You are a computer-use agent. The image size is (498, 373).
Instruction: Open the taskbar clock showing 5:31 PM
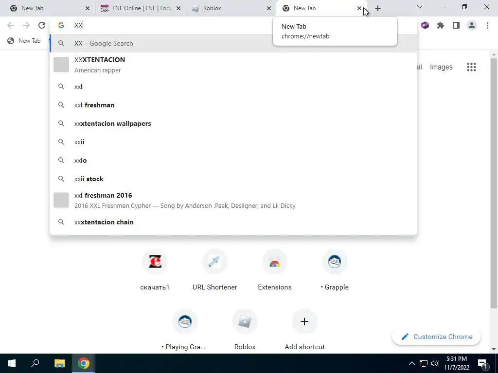[456, 363]
